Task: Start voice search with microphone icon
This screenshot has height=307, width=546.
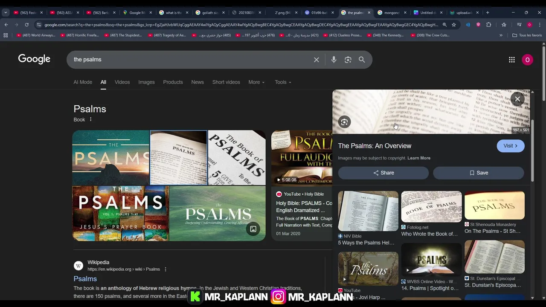Action: tap(334, 60)
